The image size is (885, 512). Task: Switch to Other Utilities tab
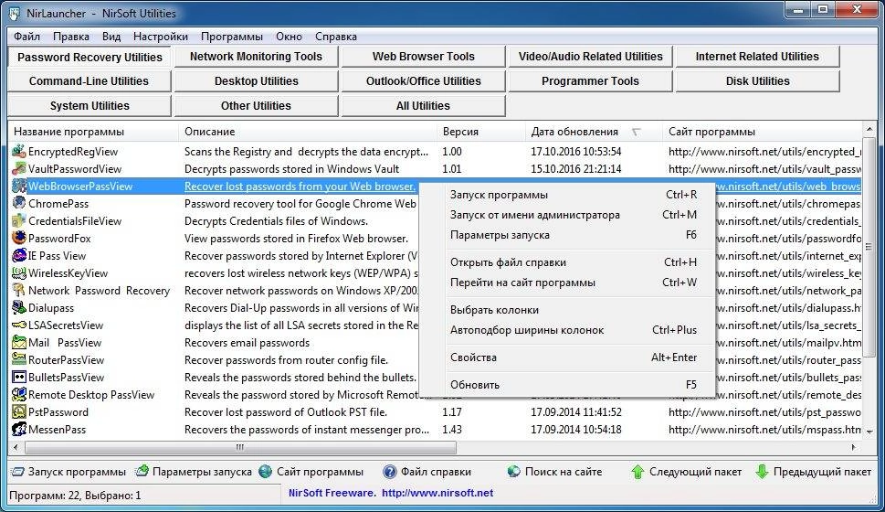click(x=256, y=106)
